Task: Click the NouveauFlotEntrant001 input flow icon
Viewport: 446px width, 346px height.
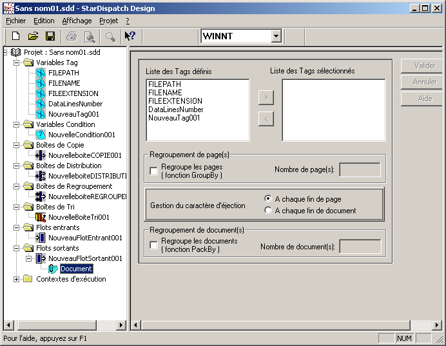Action: [41, 238]
